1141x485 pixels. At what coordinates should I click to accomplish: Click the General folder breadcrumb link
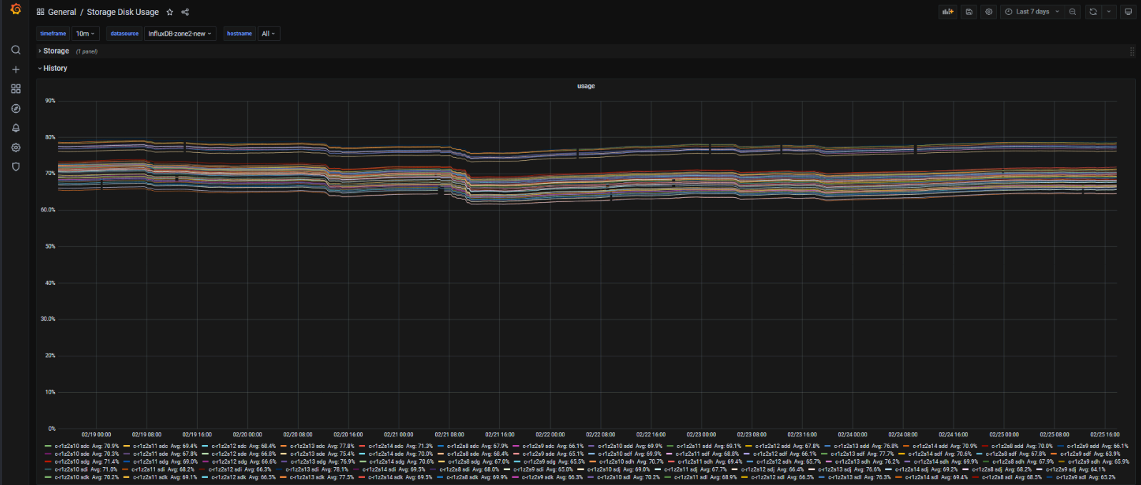pyautogui.click(x=61, y=12)
